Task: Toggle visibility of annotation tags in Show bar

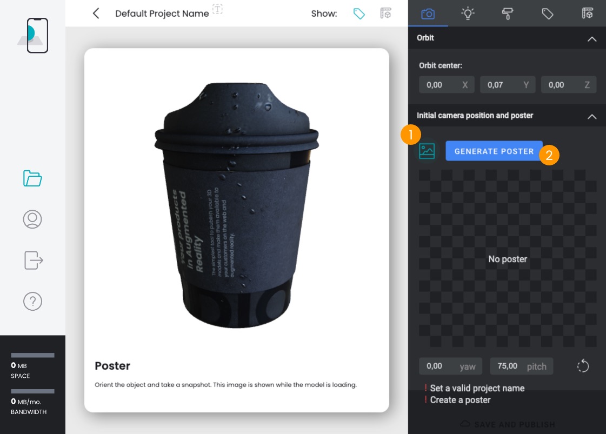Action: [359, 14]
